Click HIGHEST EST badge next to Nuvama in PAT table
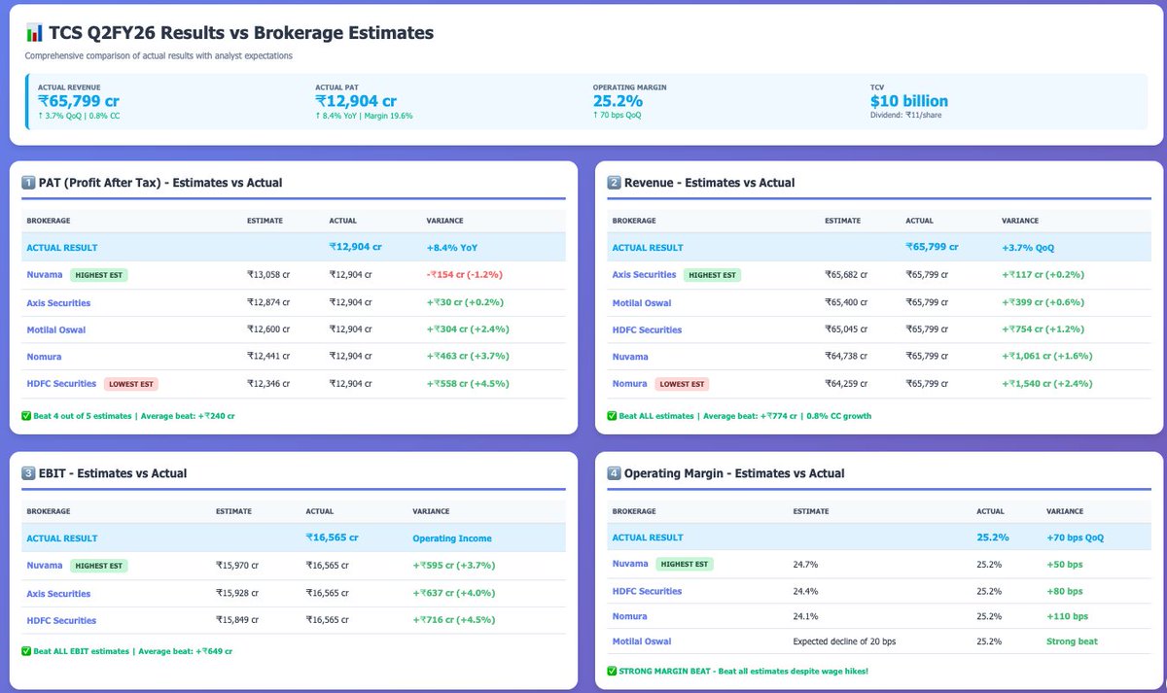 pyautogui.click(x=98, y=275)
